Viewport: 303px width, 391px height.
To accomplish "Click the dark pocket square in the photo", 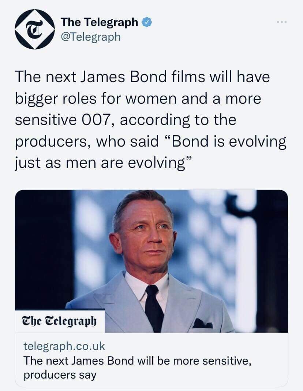I will 202,324.
